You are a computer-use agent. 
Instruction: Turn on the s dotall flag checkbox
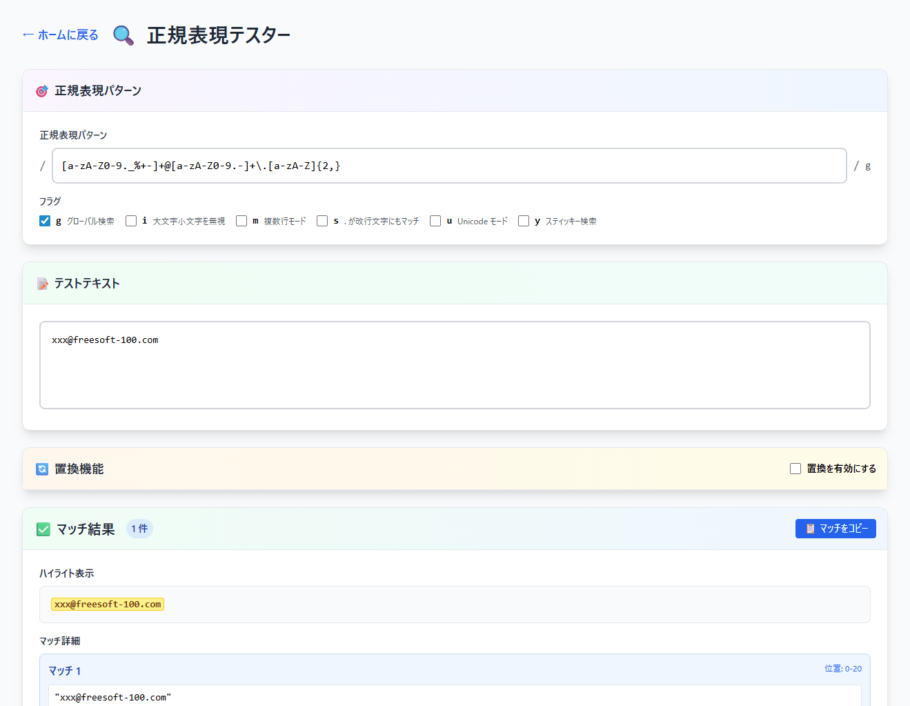(x=322, y=221)
